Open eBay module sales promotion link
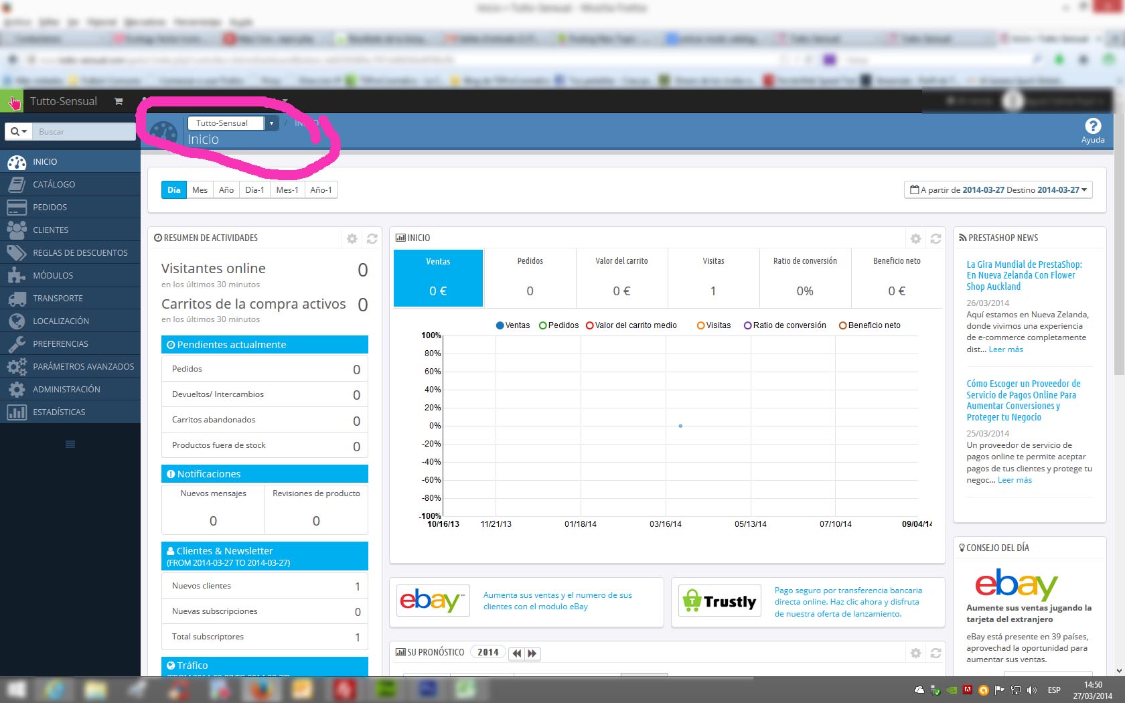The height and width of the screenshot is (703, 1125). click(x=558, y=601)
